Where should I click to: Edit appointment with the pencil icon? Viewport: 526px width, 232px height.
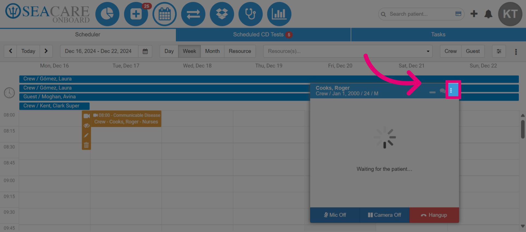tap(86, 135)
